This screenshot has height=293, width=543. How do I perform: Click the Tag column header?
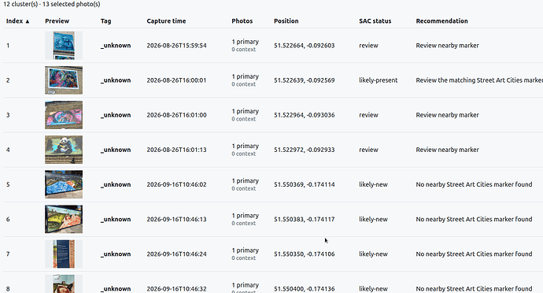point(106,21)
